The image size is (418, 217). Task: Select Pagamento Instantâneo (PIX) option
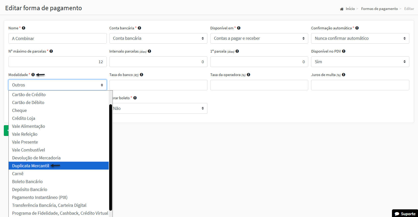pos(59,197)
